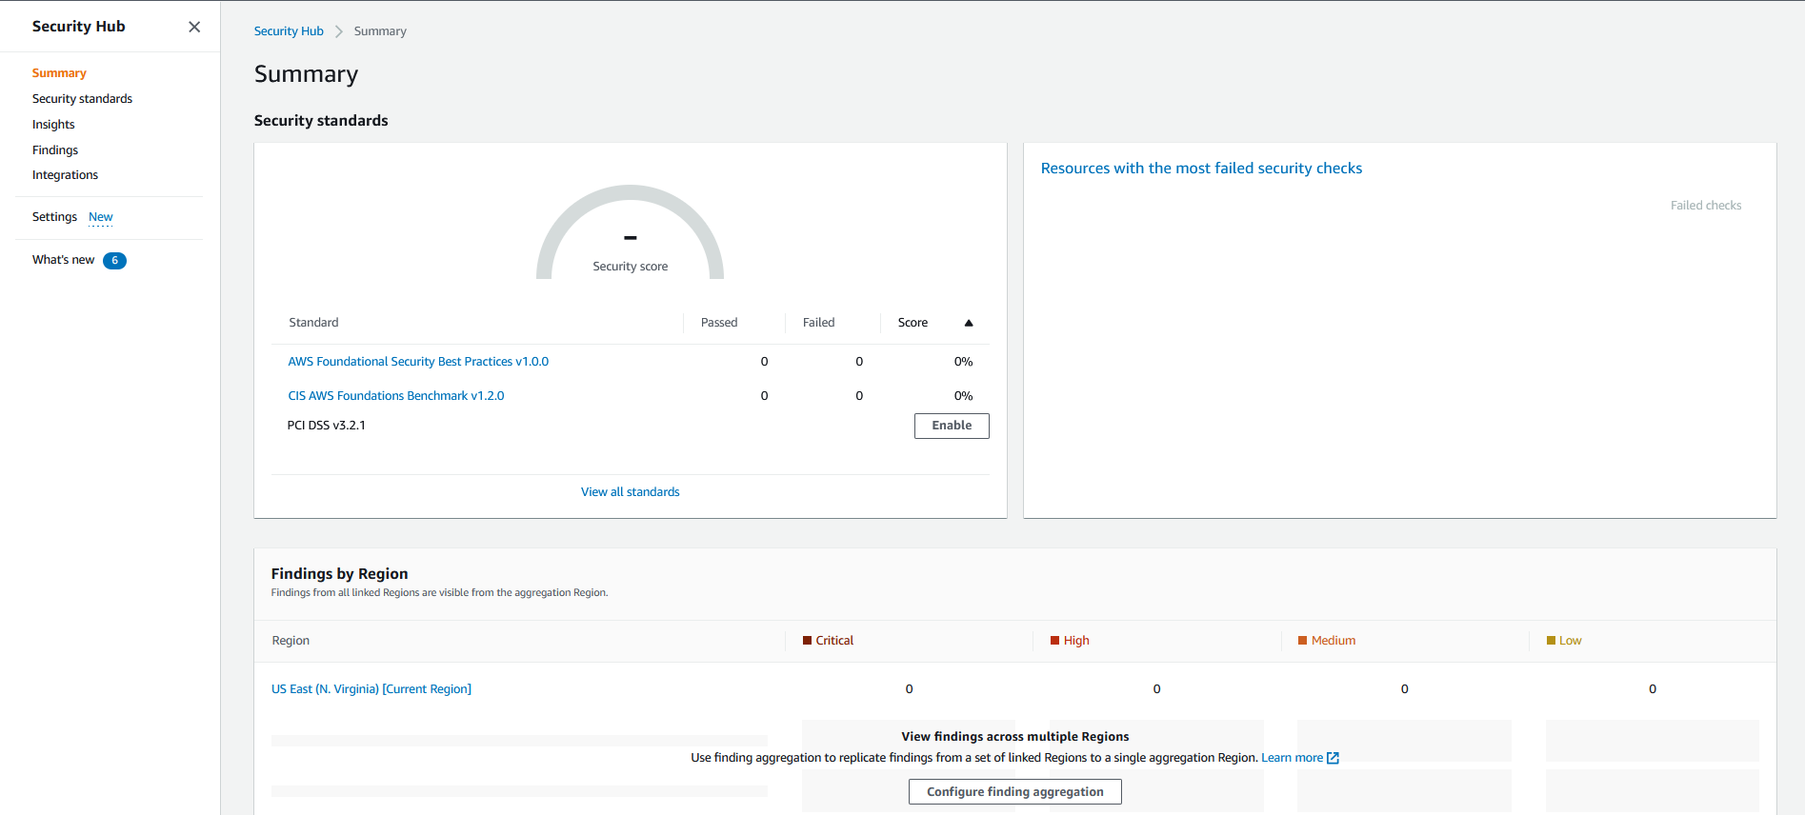This screenshot has width=1805, height=815.
Task: Open Settings in the sidebar
Action: pyautogui.click(x=54, y=217)
